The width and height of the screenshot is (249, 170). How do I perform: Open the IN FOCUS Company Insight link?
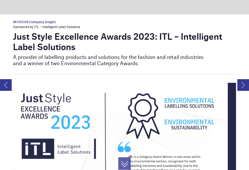[34, 22]
